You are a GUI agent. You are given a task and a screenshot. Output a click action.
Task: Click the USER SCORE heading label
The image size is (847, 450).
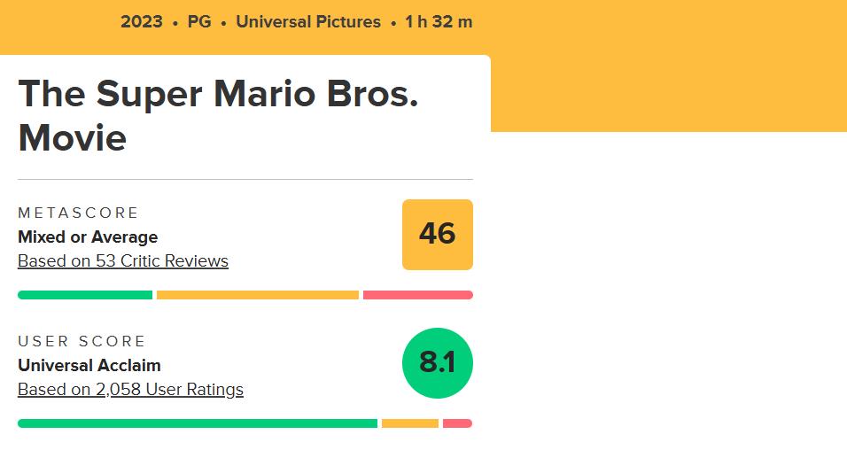82,341
